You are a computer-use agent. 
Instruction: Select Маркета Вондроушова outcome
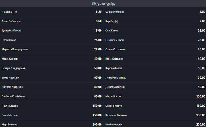click(51, 49)
